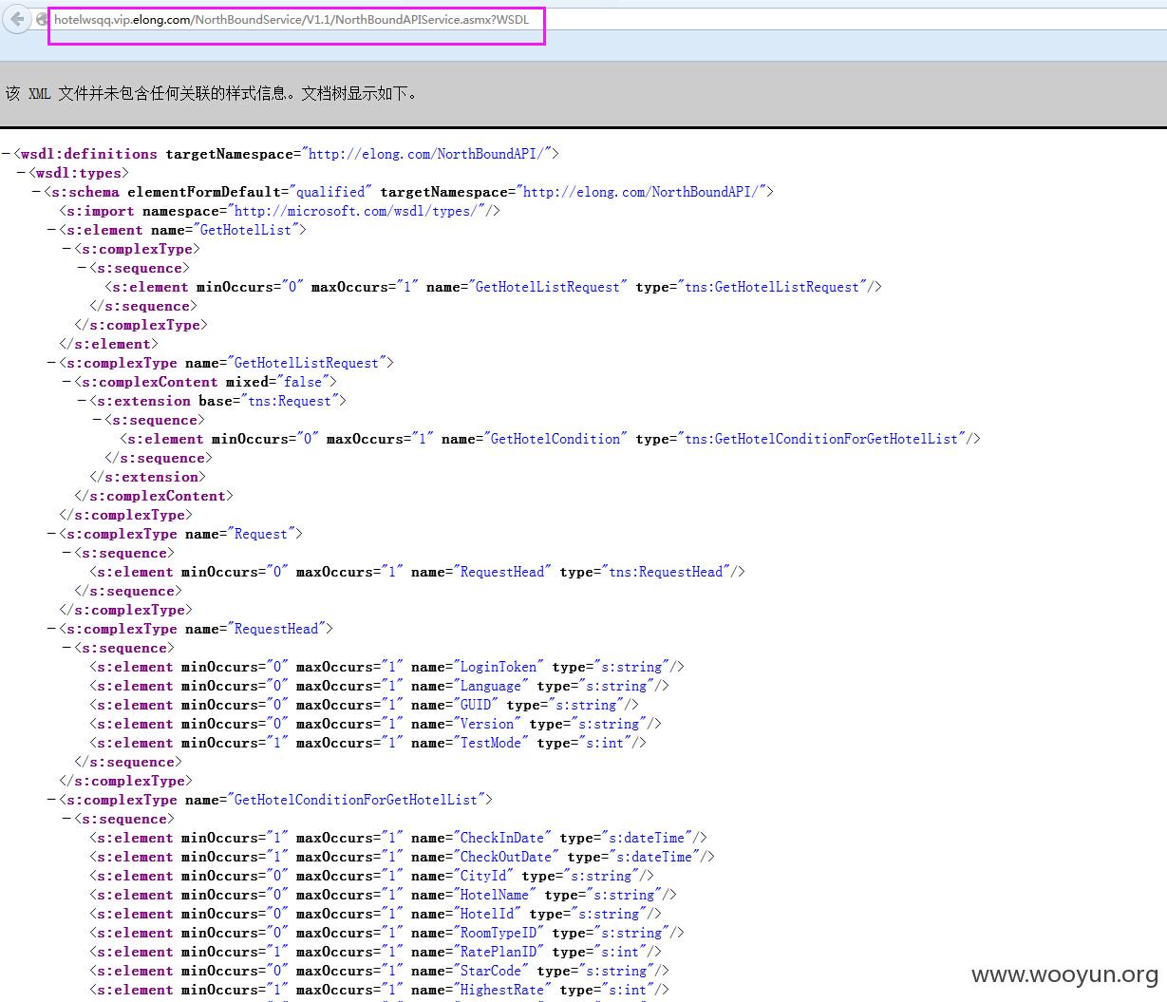Screen dimensions: 1167x1002
Task: Click the RoomTypeID element line
Action: coord(386,933)
